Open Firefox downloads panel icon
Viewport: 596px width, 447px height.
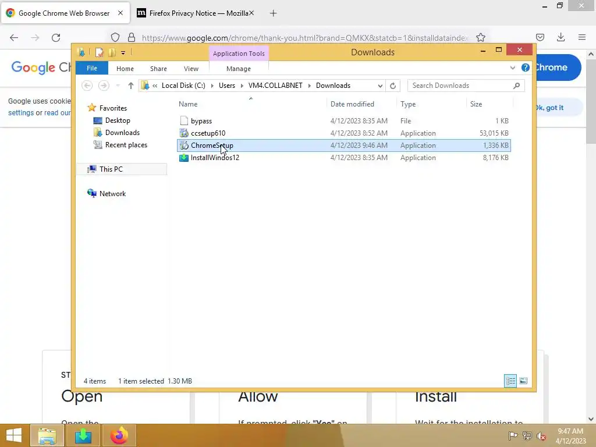pyautogui.click(x=560, y=37)
